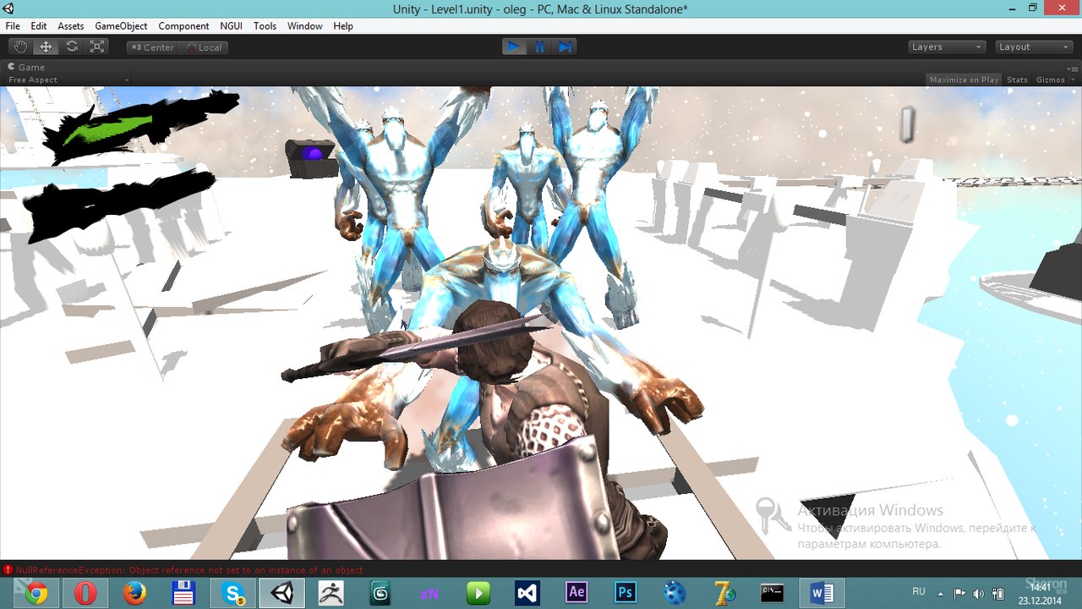Switch to the Game tab
Screen dimensions: 1082x609
(26, 67)
